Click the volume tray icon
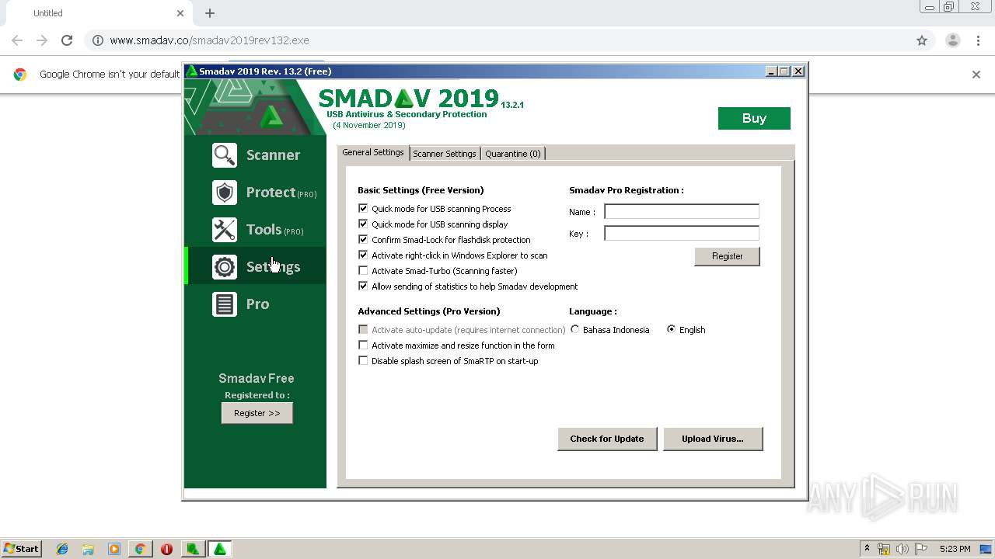995x559 pixels. 902,549
